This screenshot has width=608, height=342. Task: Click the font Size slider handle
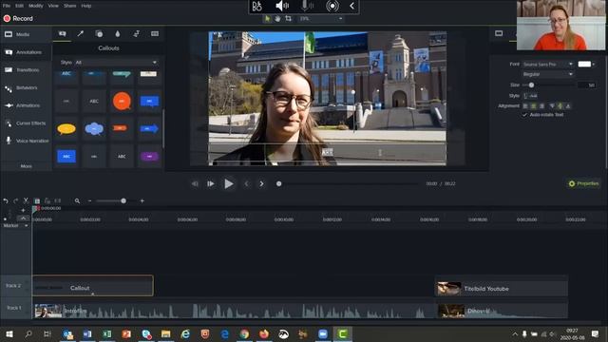[531, 85]
